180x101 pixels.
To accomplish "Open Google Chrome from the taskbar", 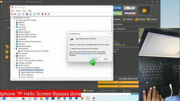I will click(59, 98).
